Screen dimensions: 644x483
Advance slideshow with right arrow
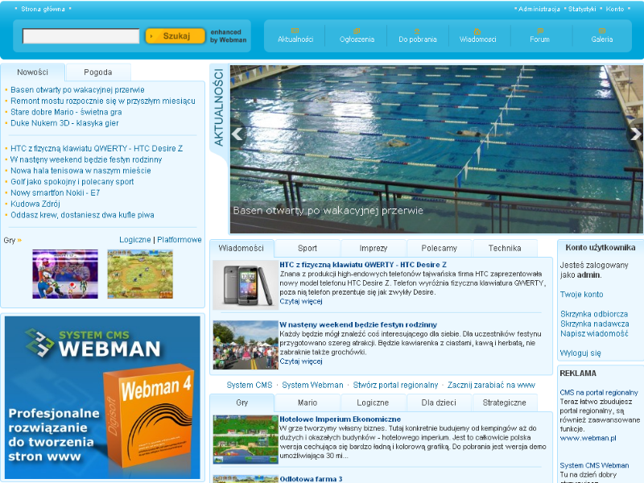point(636,134)
